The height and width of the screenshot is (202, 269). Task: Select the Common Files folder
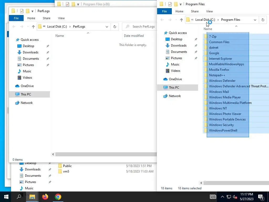click(x=219, y=42)
